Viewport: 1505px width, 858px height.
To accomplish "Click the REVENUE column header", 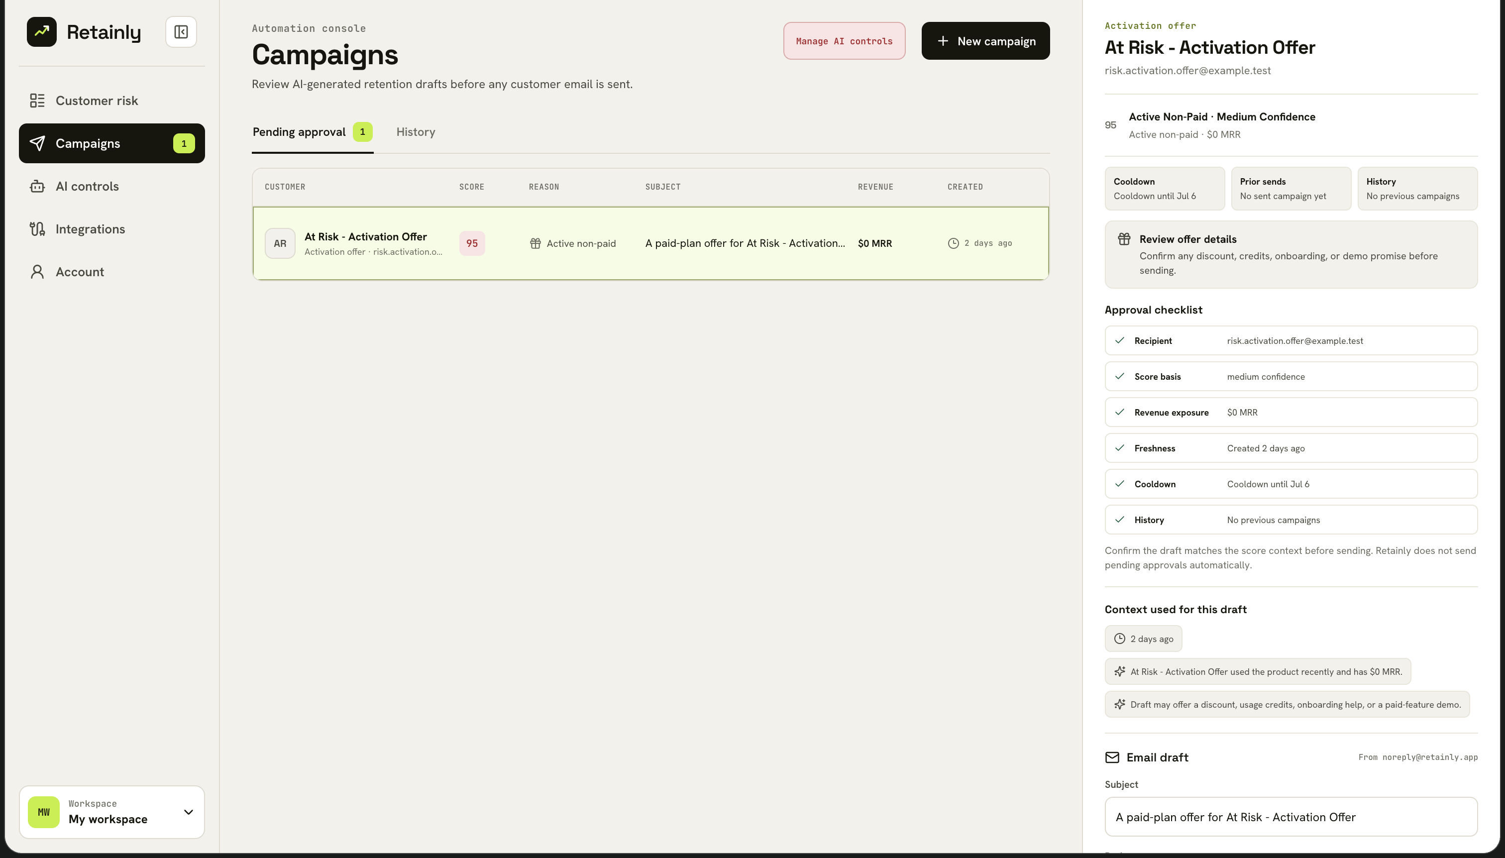I will click(875, 187).
